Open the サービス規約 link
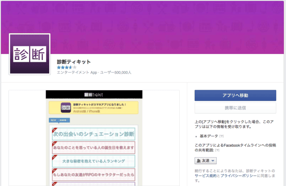 (x=206, y=176)
